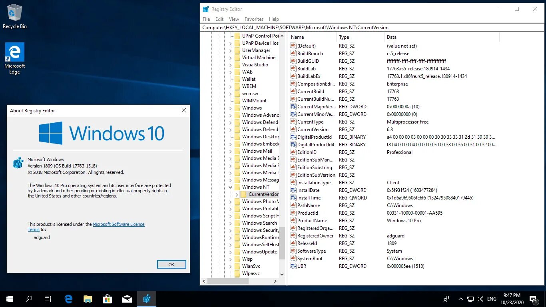
Task: Select the ProductName value icon
Action: coord(293,221)
